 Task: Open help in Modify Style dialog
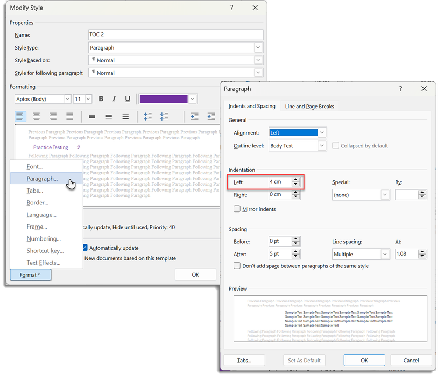click(231, 8)
